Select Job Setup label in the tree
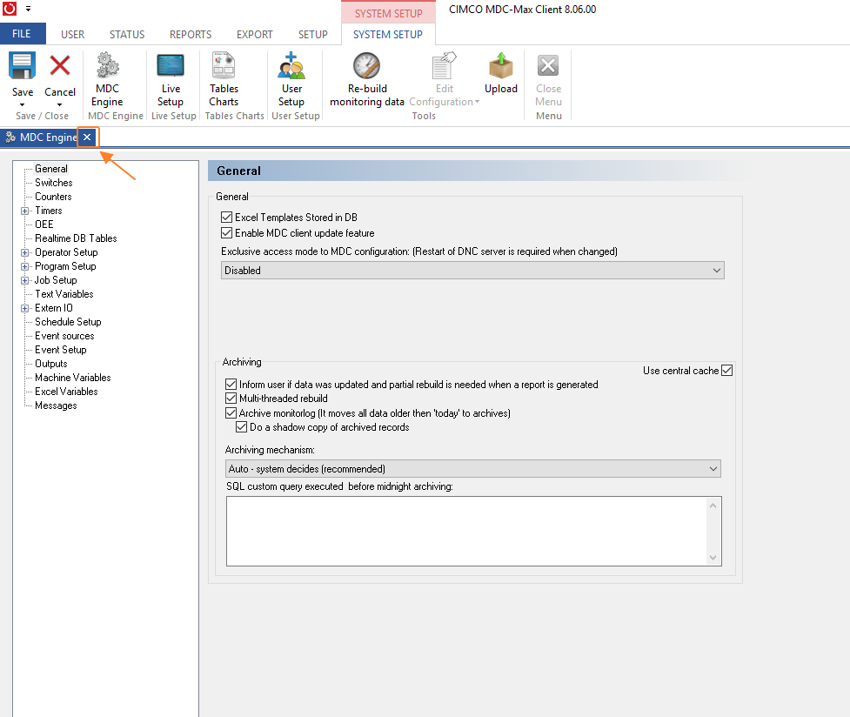This screenshot has height=717, width=850. [56, 280]
